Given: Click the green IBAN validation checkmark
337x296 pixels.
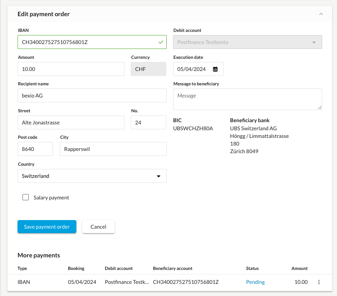Looking at the screenshot, I should (x=161, y=42).
